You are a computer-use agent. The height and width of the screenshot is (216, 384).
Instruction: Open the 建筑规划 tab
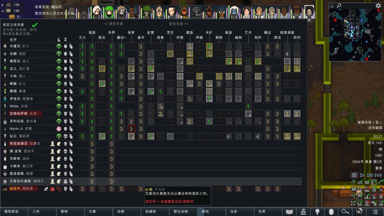(x=14, y=211)
